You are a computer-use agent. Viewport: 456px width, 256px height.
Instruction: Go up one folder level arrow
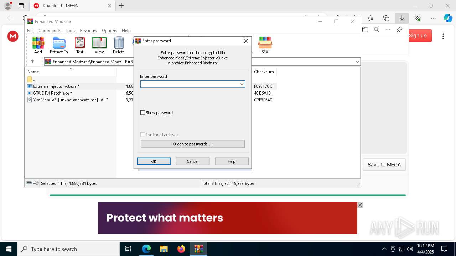(32, 62)
